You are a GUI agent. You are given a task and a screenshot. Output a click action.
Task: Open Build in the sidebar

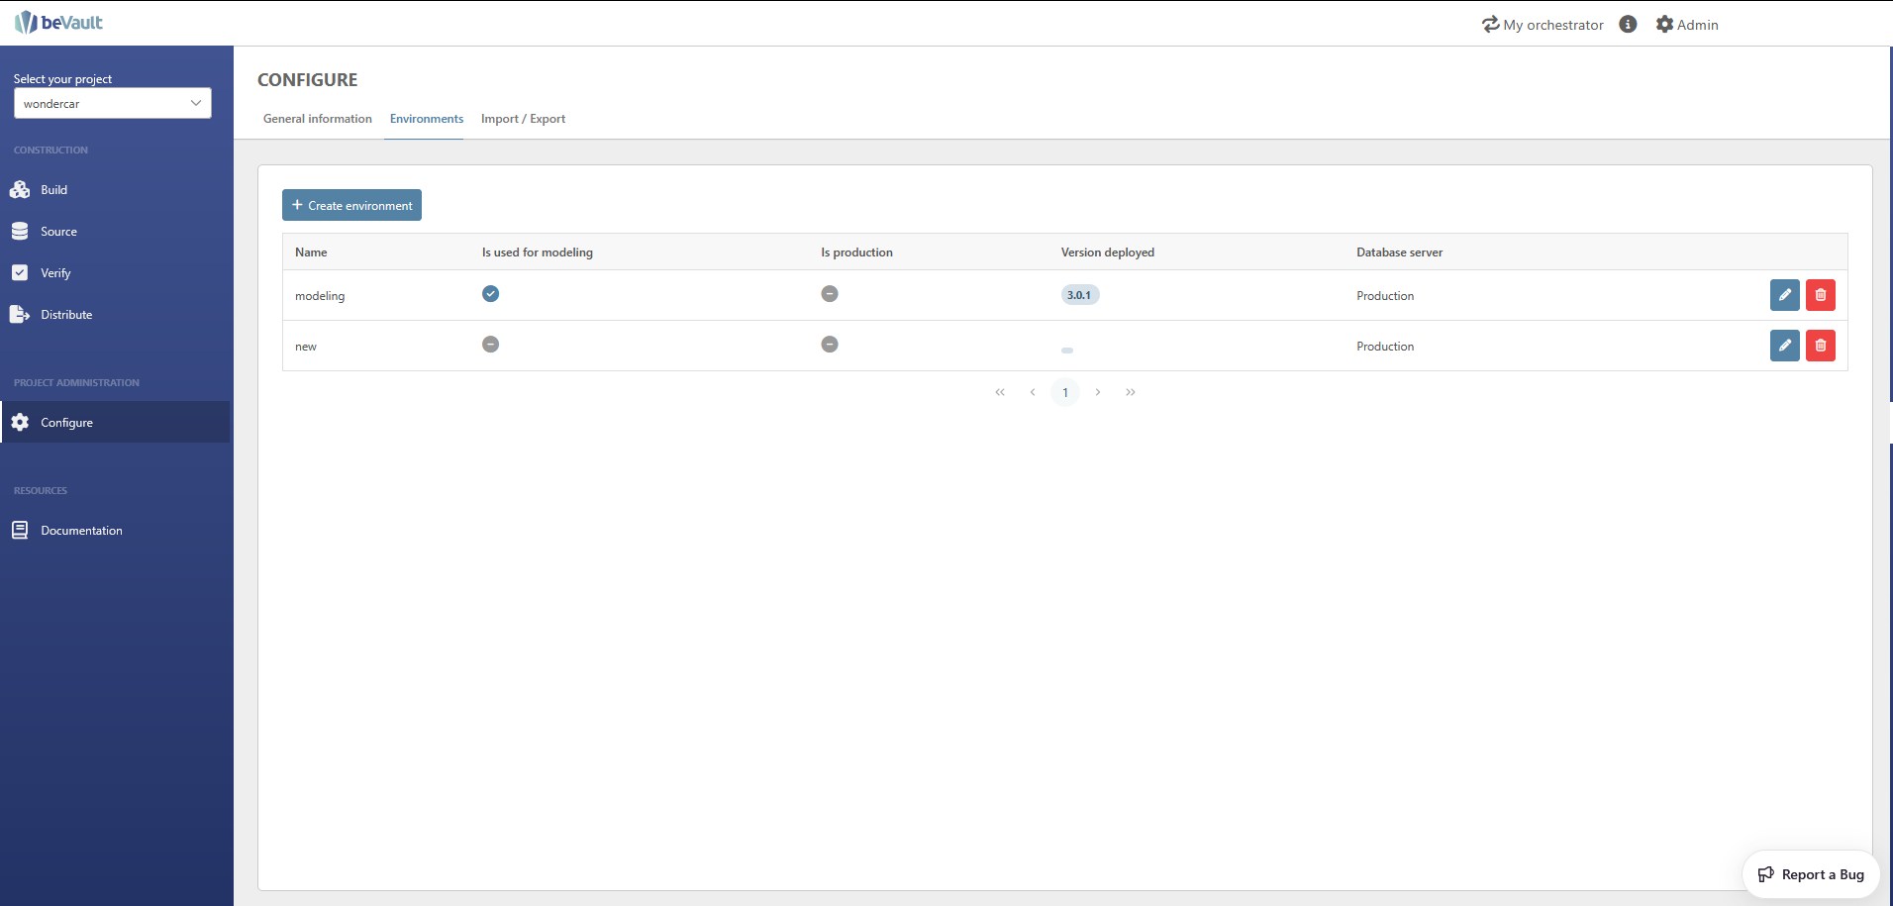coord(53,190)
